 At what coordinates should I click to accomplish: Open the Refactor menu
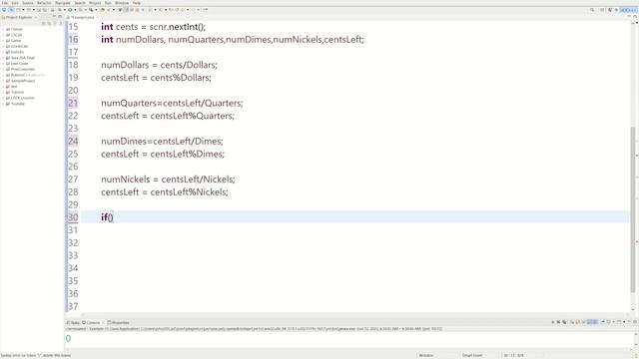(44, 3)
